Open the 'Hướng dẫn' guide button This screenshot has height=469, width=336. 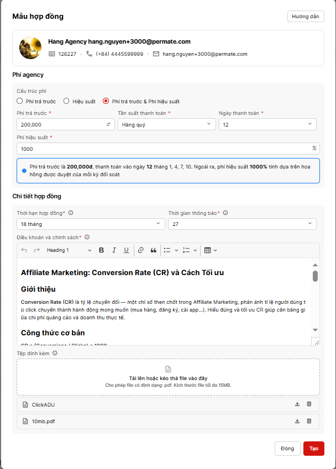coord(306,17)
